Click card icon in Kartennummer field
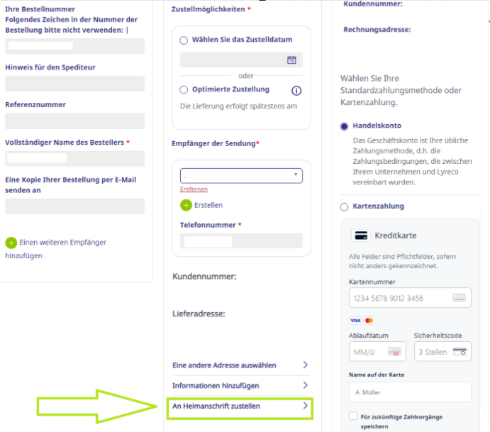The image size is (490, 432). click(459, 298)
